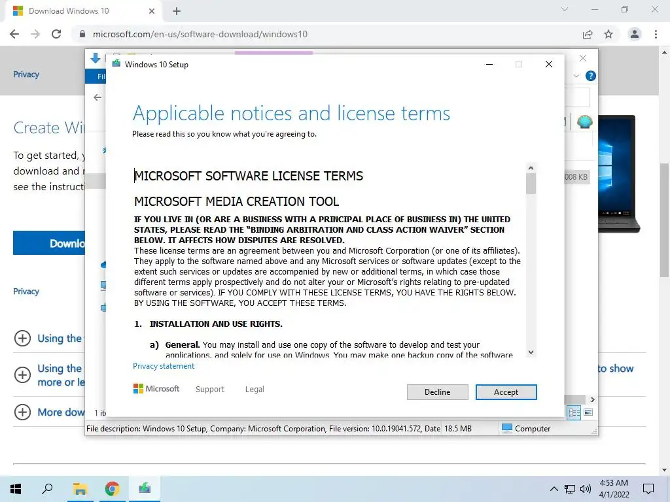Click the File Explorer download arrow icon
This screenshot has height=502, width=670.
tap(96, 58)
